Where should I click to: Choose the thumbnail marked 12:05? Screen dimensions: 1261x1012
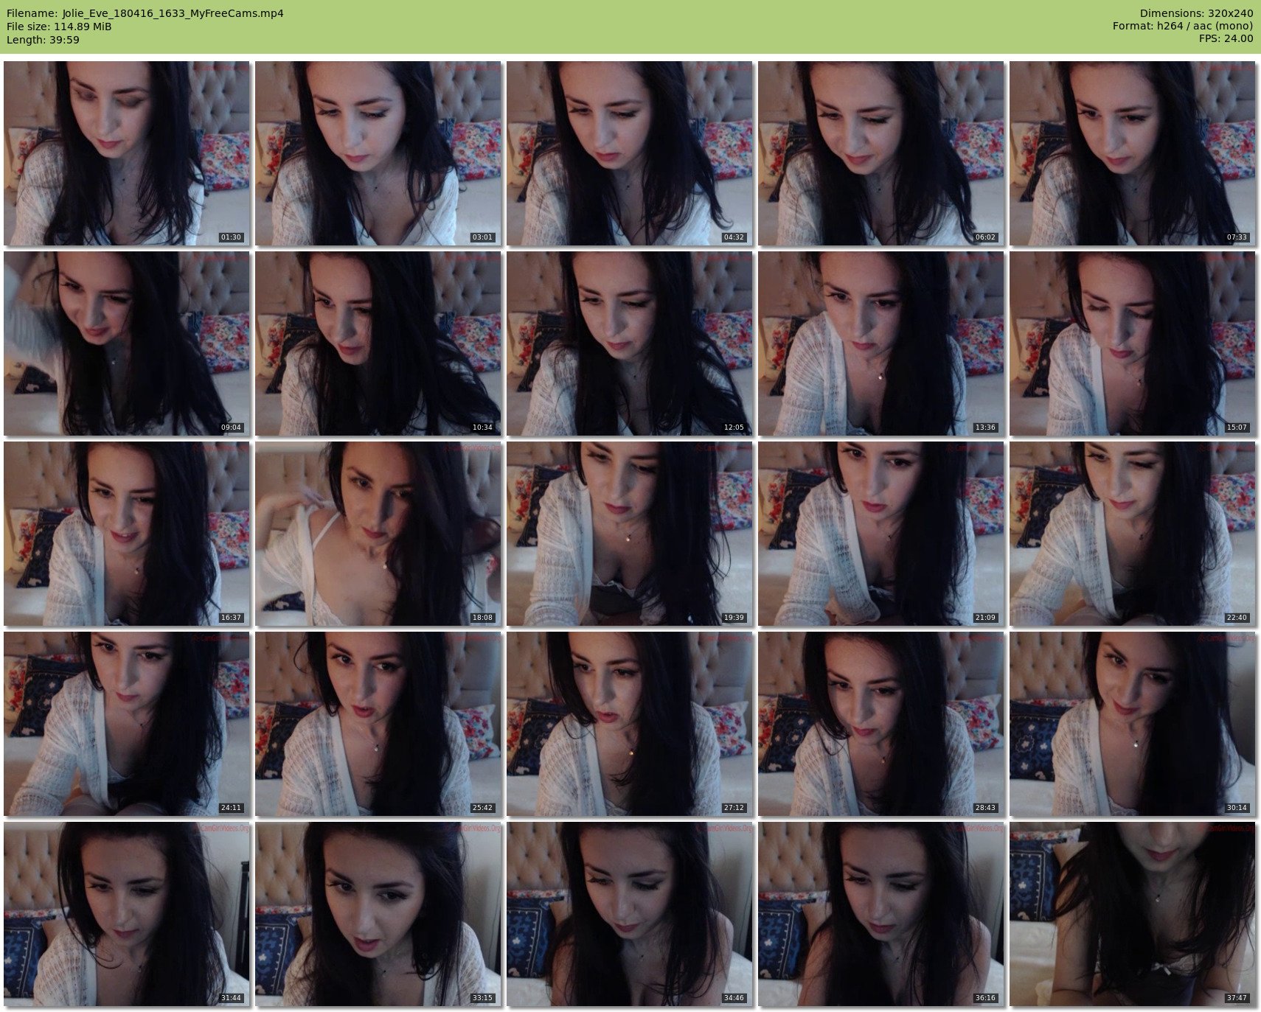tap(630, 343)
